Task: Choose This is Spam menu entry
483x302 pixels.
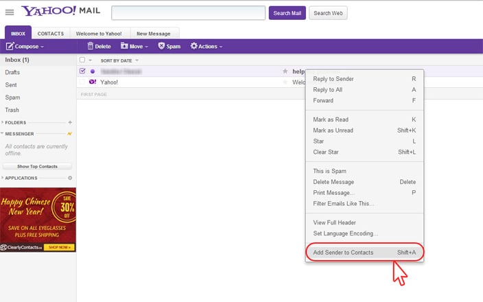Action: [364, 171]
